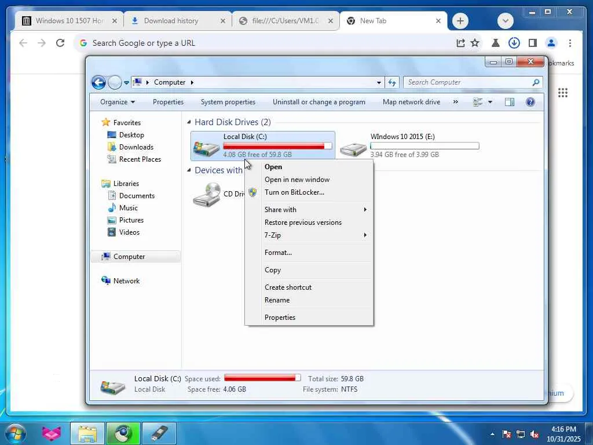Choose Properties in the context menu
Viewport: 593px width, 445px height.
(309, 318)
